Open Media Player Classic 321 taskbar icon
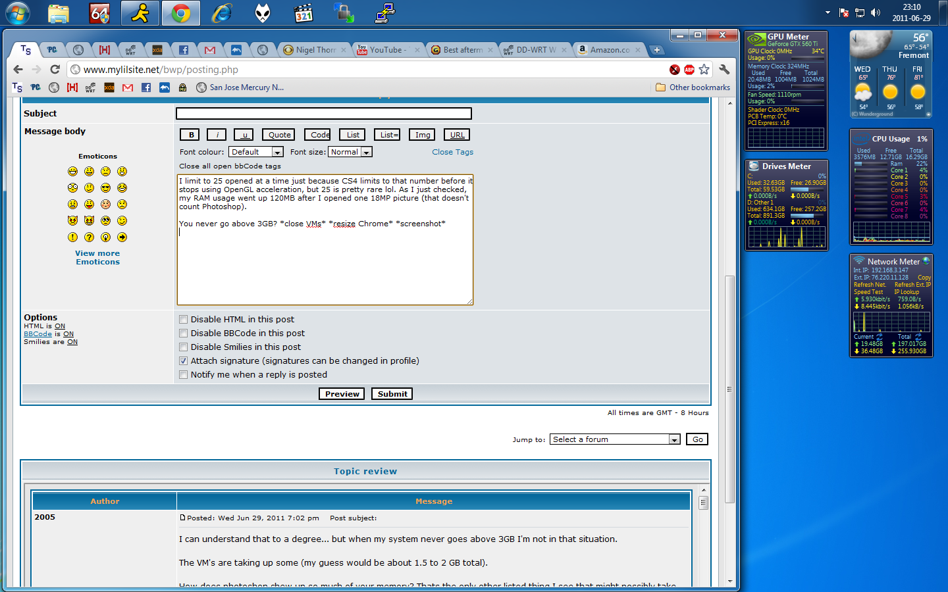948x592 pixels. [303, 13]
